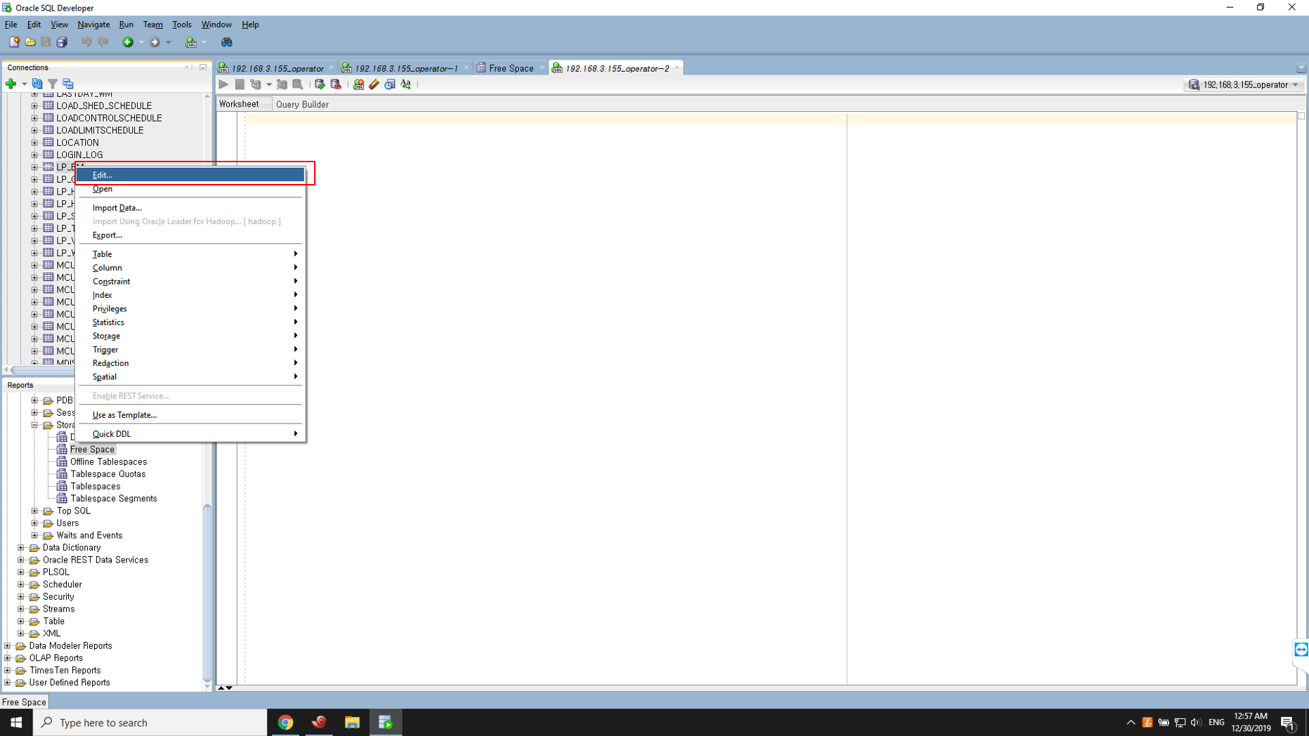
Task: Click the green Back navigation arrow
Action: [x=128, y=42]
